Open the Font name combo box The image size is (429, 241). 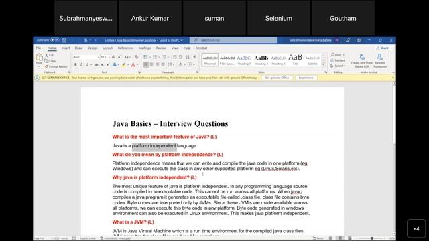(x=86, y=57)
